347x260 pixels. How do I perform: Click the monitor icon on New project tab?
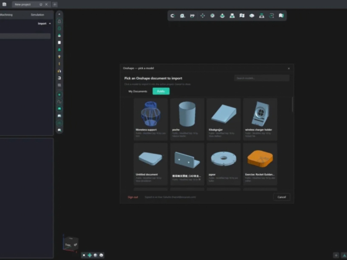(41, 4)
